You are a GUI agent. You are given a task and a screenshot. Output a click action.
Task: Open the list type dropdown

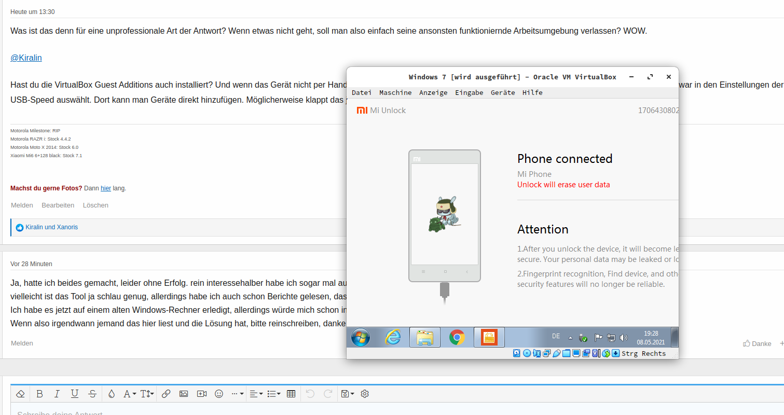pos(273,394)
